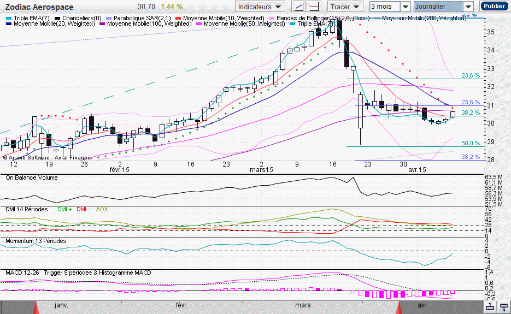Viewport: 511px width, 314px height.
Task: Click the Zodiac Aerospace chart title
Action: 39,7
